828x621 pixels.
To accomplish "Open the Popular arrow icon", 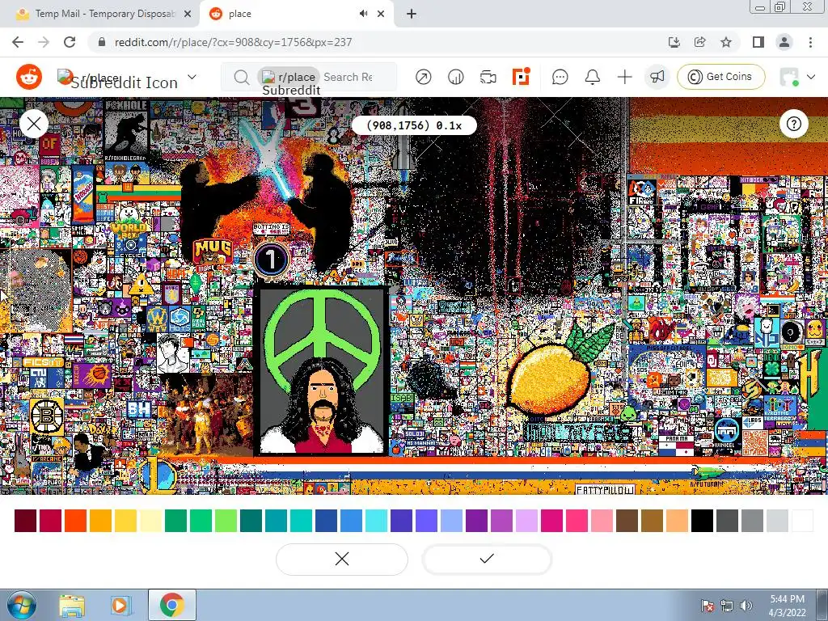I will pyautogui.click(x=423, y=77).
